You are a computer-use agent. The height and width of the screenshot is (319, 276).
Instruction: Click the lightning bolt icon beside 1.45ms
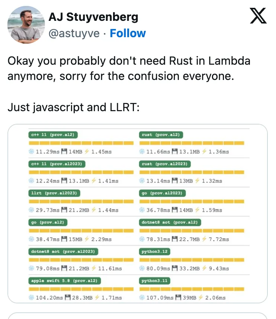click(x=87, y=152)
